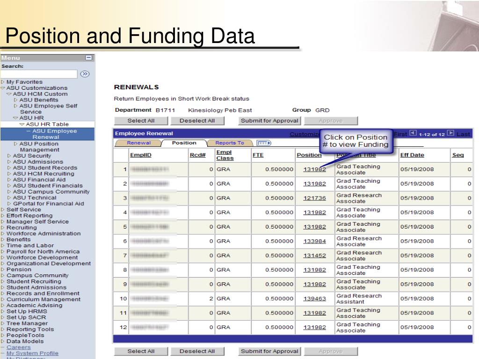The height and width of the screenshot is (359, 479).
Task: Click Submit for Approval above the table
Action: pyautogui.click(x=269, y=121)
